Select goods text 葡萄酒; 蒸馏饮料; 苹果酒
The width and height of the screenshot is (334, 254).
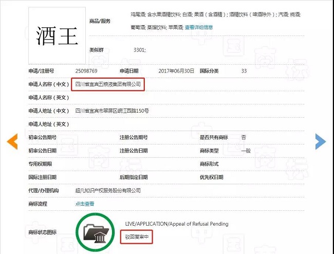(157, 27)
